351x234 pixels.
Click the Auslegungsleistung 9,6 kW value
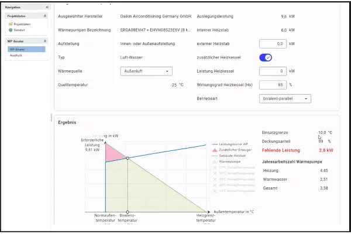click(x=288, y=16)
